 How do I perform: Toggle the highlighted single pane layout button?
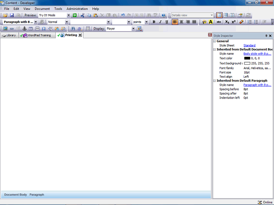pyautogui.click(x=219, y=15)
